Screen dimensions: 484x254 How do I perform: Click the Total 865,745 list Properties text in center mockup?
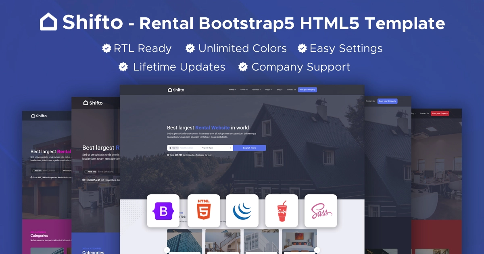pyautogui.click(x=190, y=155)
